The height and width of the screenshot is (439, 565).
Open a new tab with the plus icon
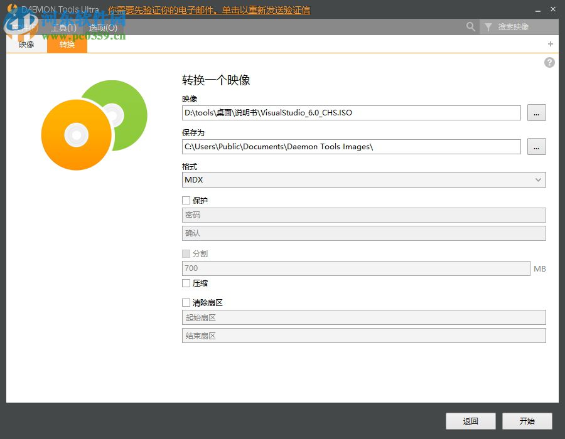[550, 44]
